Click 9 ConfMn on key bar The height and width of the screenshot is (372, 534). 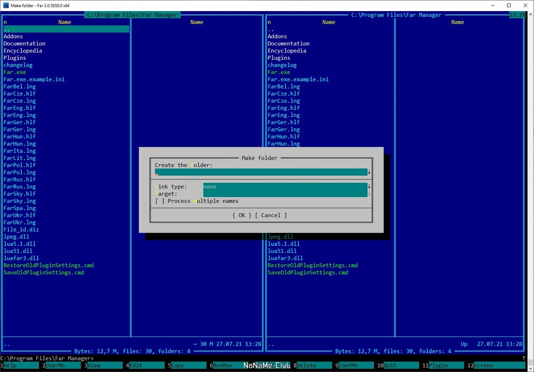(354, 365)
